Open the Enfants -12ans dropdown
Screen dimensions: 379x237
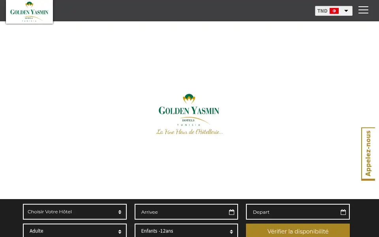pos(186,231)
